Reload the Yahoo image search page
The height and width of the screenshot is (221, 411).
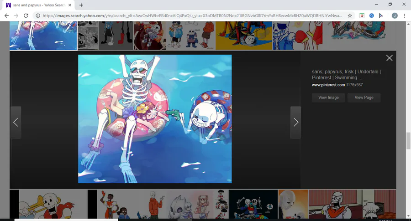[26, 15]
